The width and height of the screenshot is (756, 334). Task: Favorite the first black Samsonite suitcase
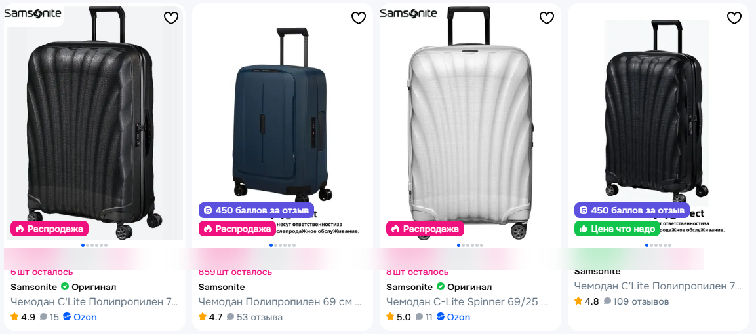click(x=171, y=18)
